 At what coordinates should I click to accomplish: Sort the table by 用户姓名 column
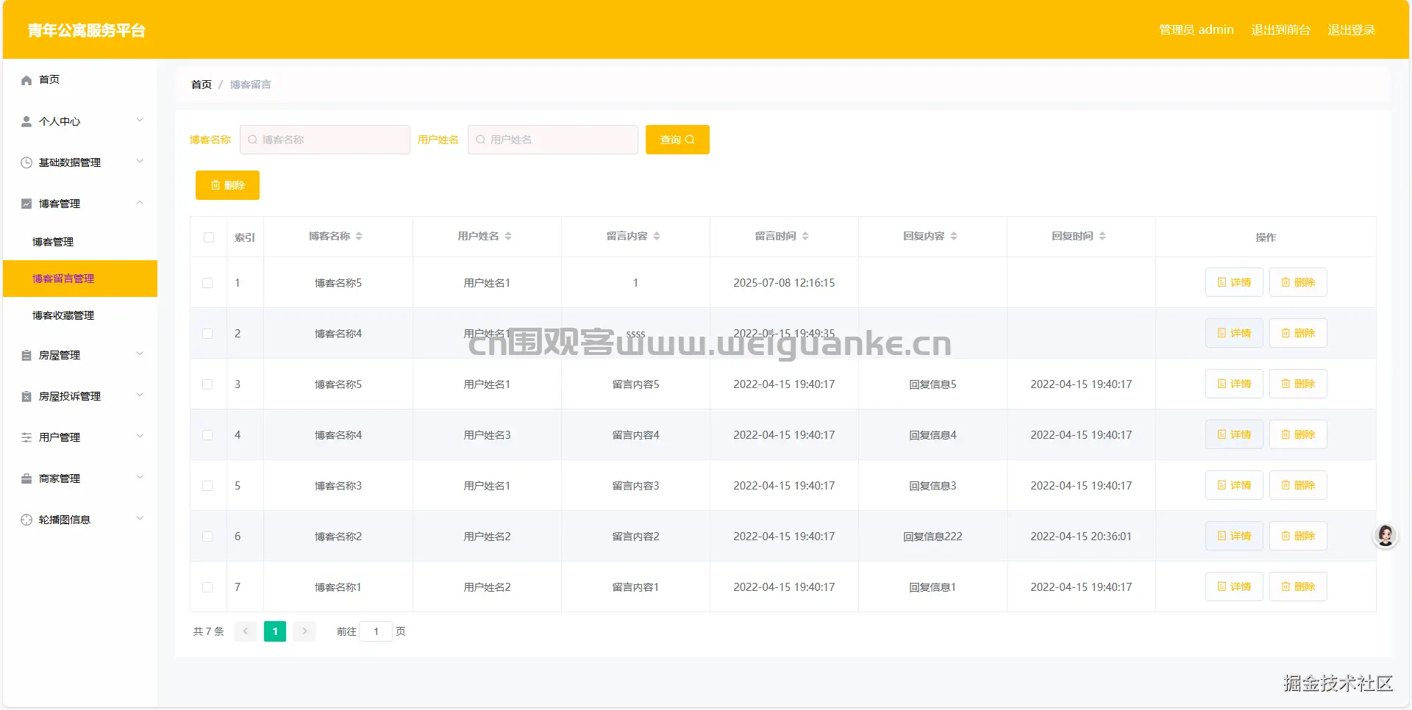click(508, 236)
